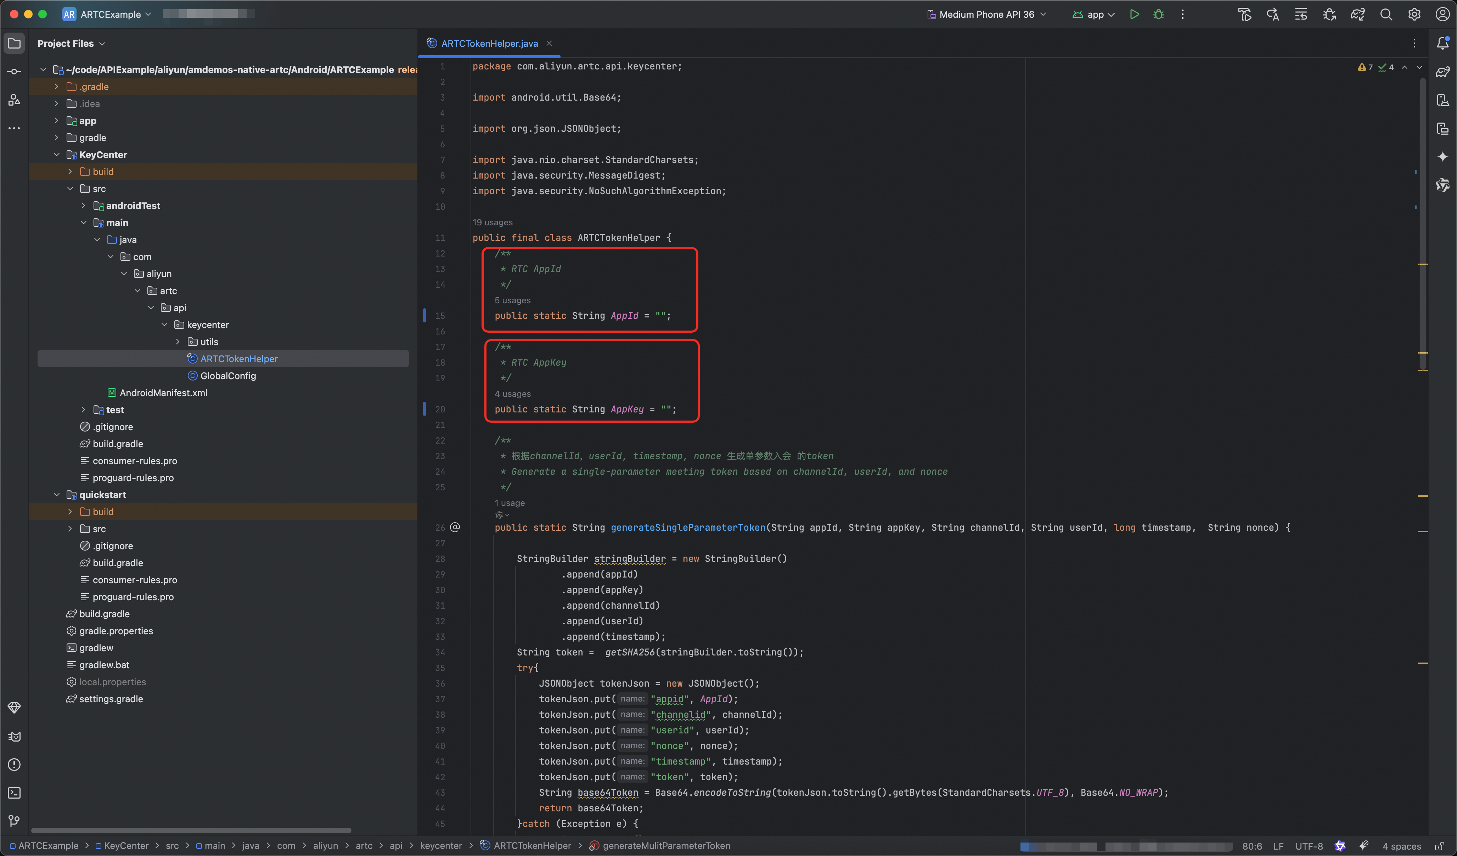This screenshot has height=856, width=1457.
Task: Open Terminal tool window in sidebar
Action: tap(15, 793)
